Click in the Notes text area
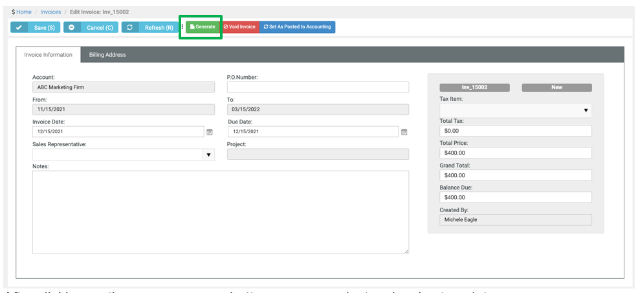This screenshot has width=638, height=293. click(220, 212)
